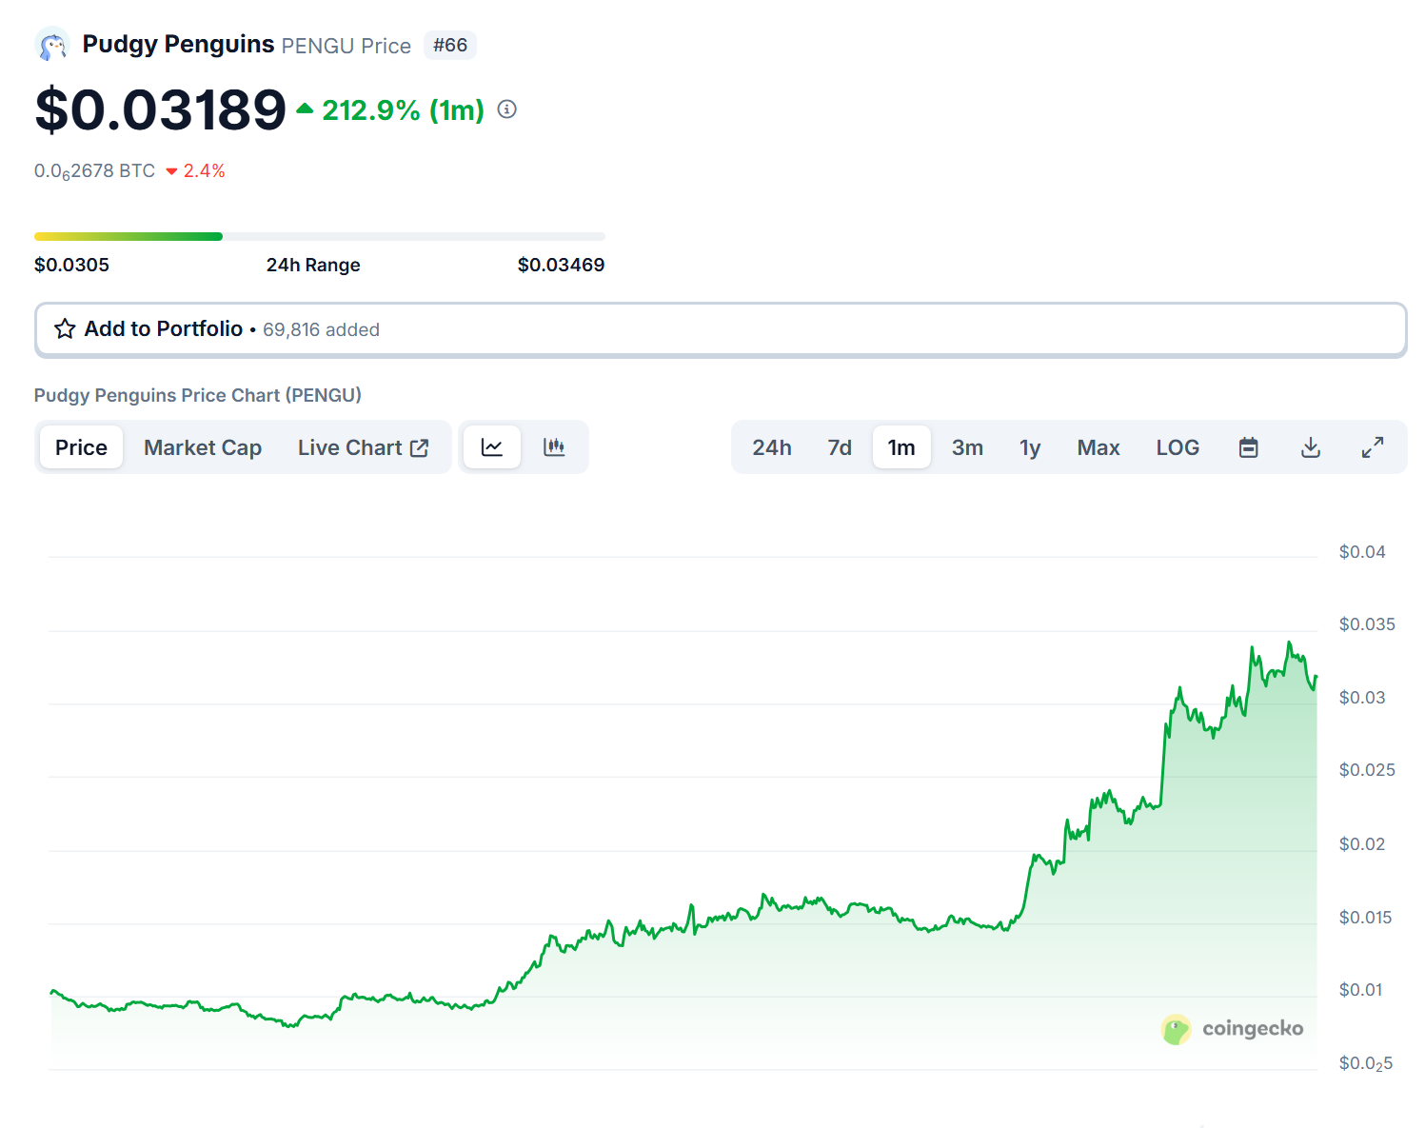Click the $0.03469 range high value
This screenshot has width=1425, height=1128.
(561, 265)
